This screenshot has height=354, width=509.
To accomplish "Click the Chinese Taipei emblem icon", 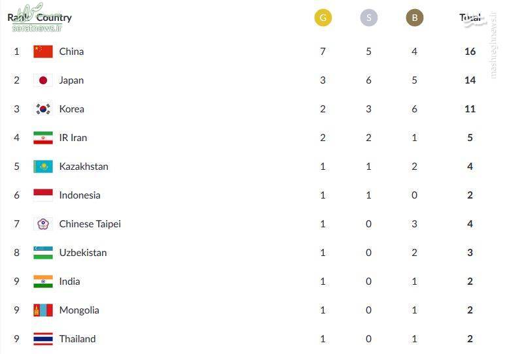I will [x=43, y=224].
